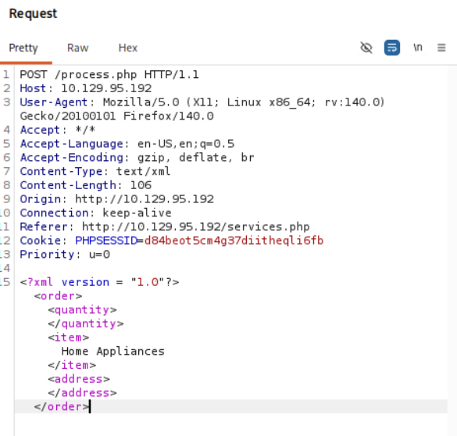The width and height of the screenshot is (457, 436).
Task: Click the PHPSESSID cookie value
Action: [x=234, y=241]
